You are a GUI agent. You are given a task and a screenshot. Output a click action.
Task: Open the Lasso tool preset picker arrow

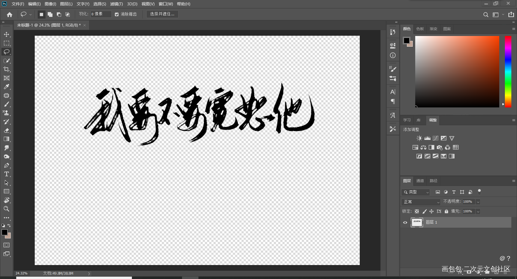(x=30, y=15)
